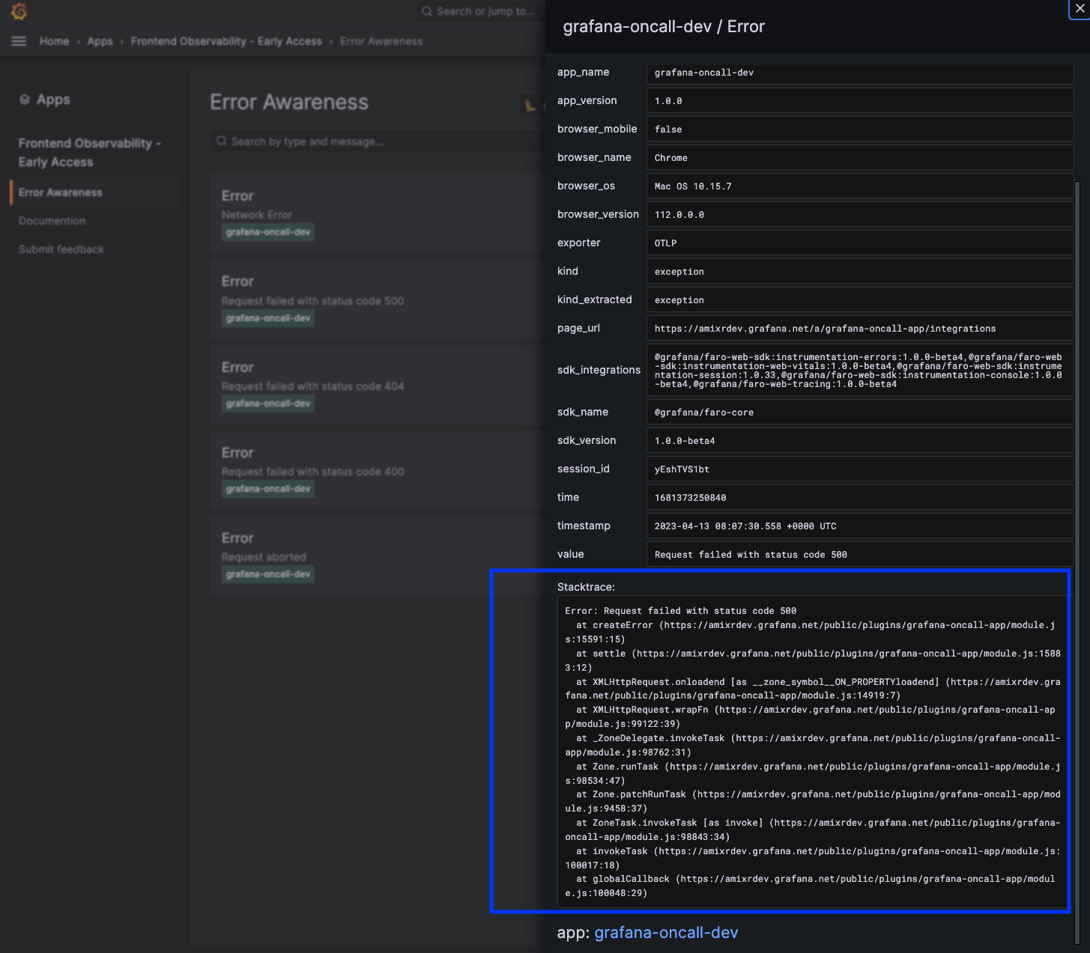Open the grafana-oncall-dev app link at drawer bottom

665,933
